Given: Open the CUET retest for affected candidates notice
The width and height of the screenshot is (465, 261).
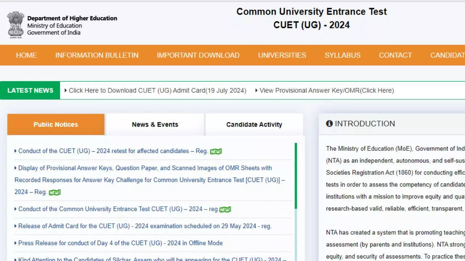Looking at the screenshot, I should pos(113,151).
